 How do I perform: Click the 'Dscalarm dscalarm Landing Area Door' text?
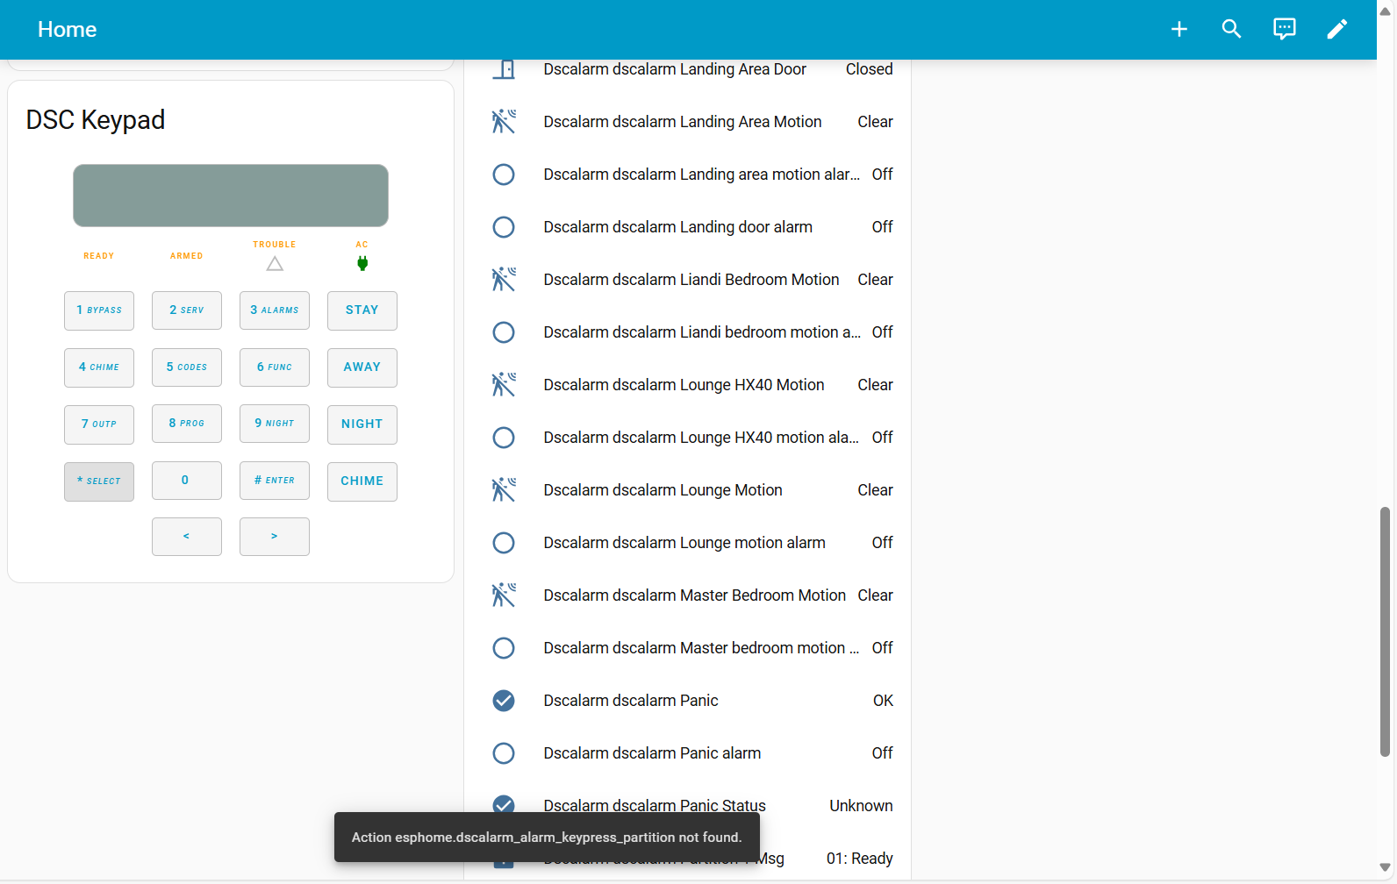675,69
